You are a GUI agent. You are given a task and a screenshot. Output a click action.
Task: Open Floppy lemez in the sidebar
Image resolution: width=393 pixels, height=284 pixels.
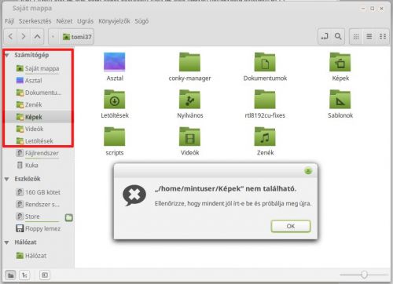pyautogui.click(x=38, y=228)
